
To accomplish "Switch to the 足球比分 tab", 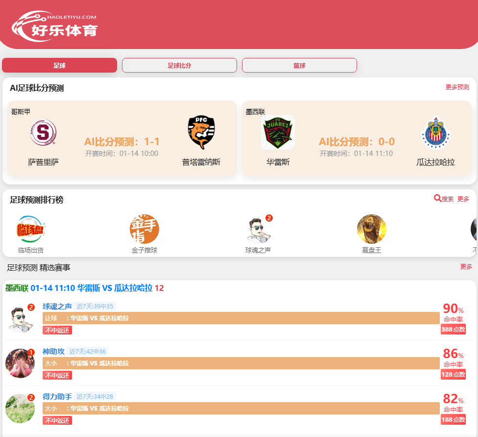I will (179, 65).
